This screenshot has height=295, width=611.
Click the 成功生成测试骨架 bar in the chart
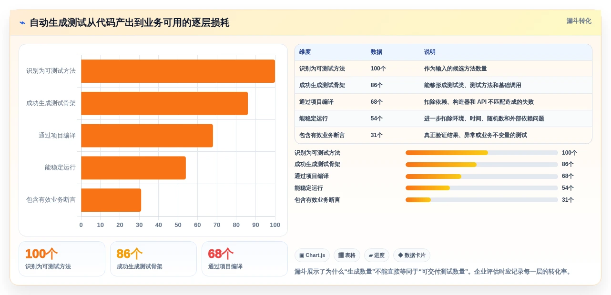164,103
